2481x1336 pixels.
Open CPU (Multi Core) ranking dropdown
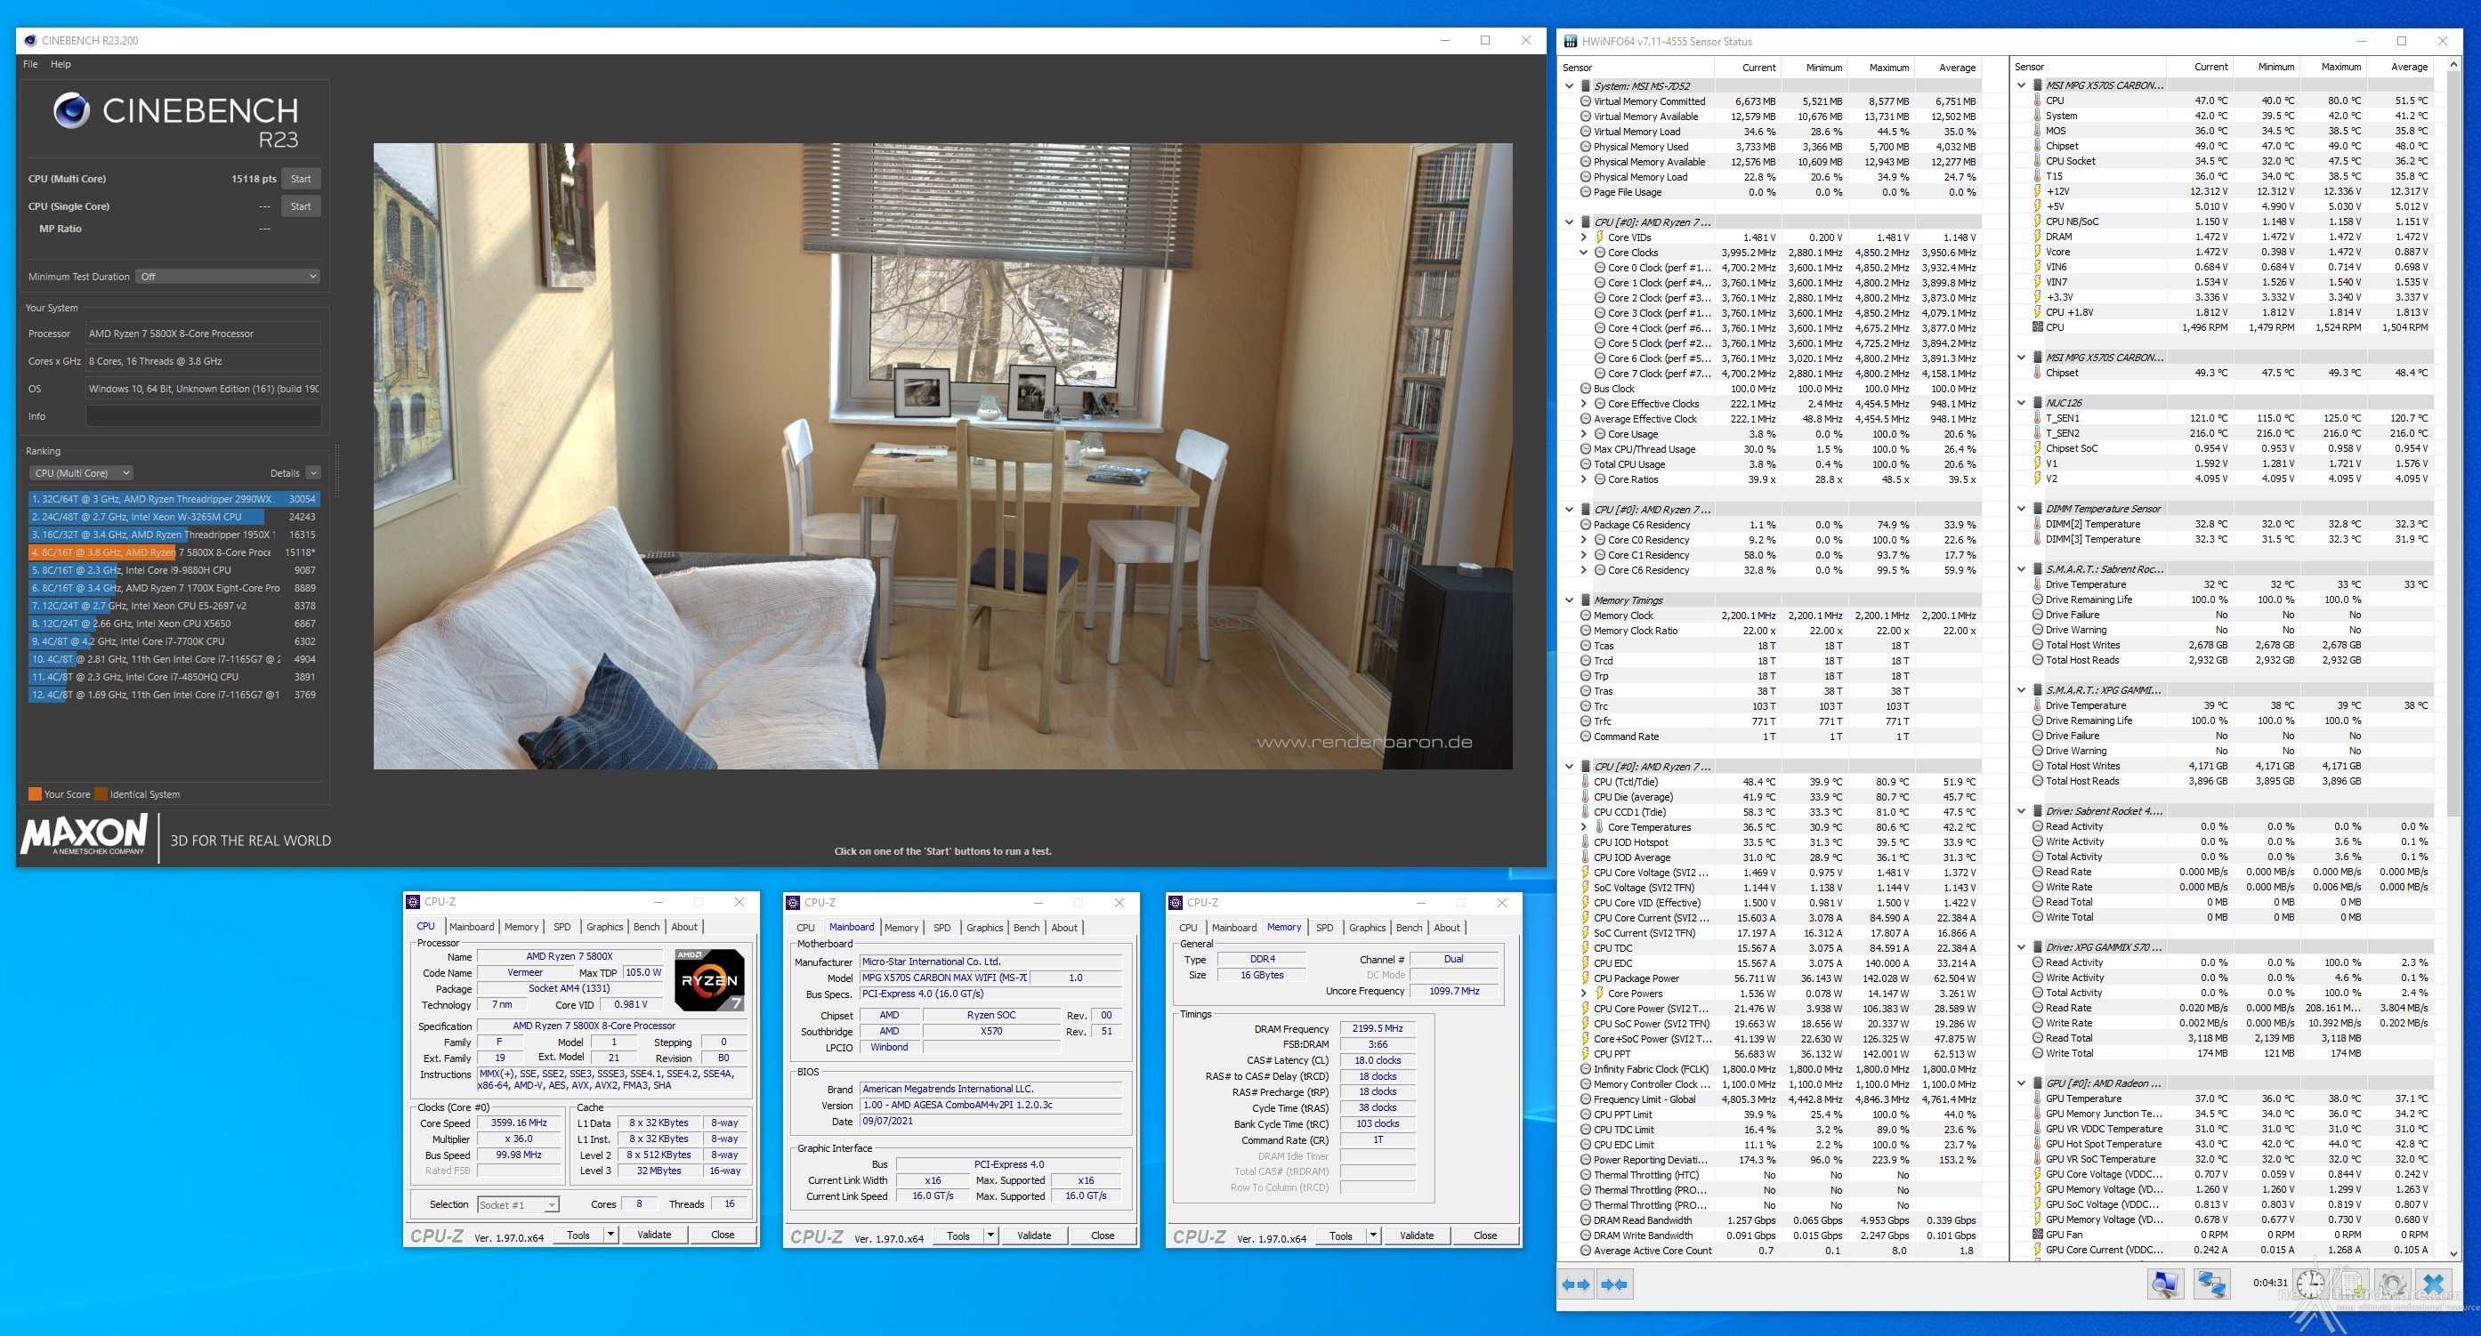[x=81, y=472]
